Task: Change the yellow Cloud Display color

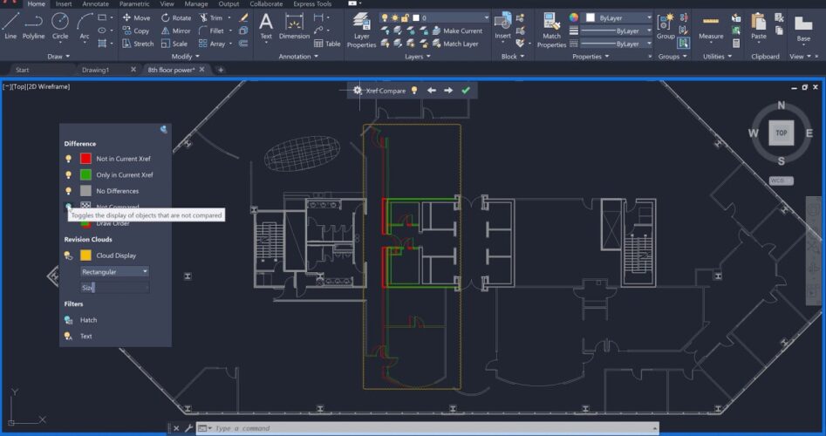Action: (85, 255)
